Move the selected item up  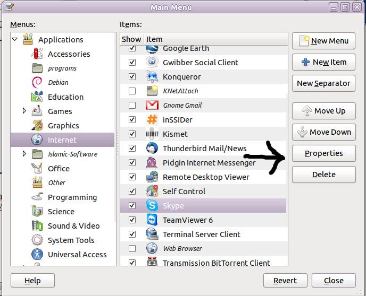tap(324, 111)
